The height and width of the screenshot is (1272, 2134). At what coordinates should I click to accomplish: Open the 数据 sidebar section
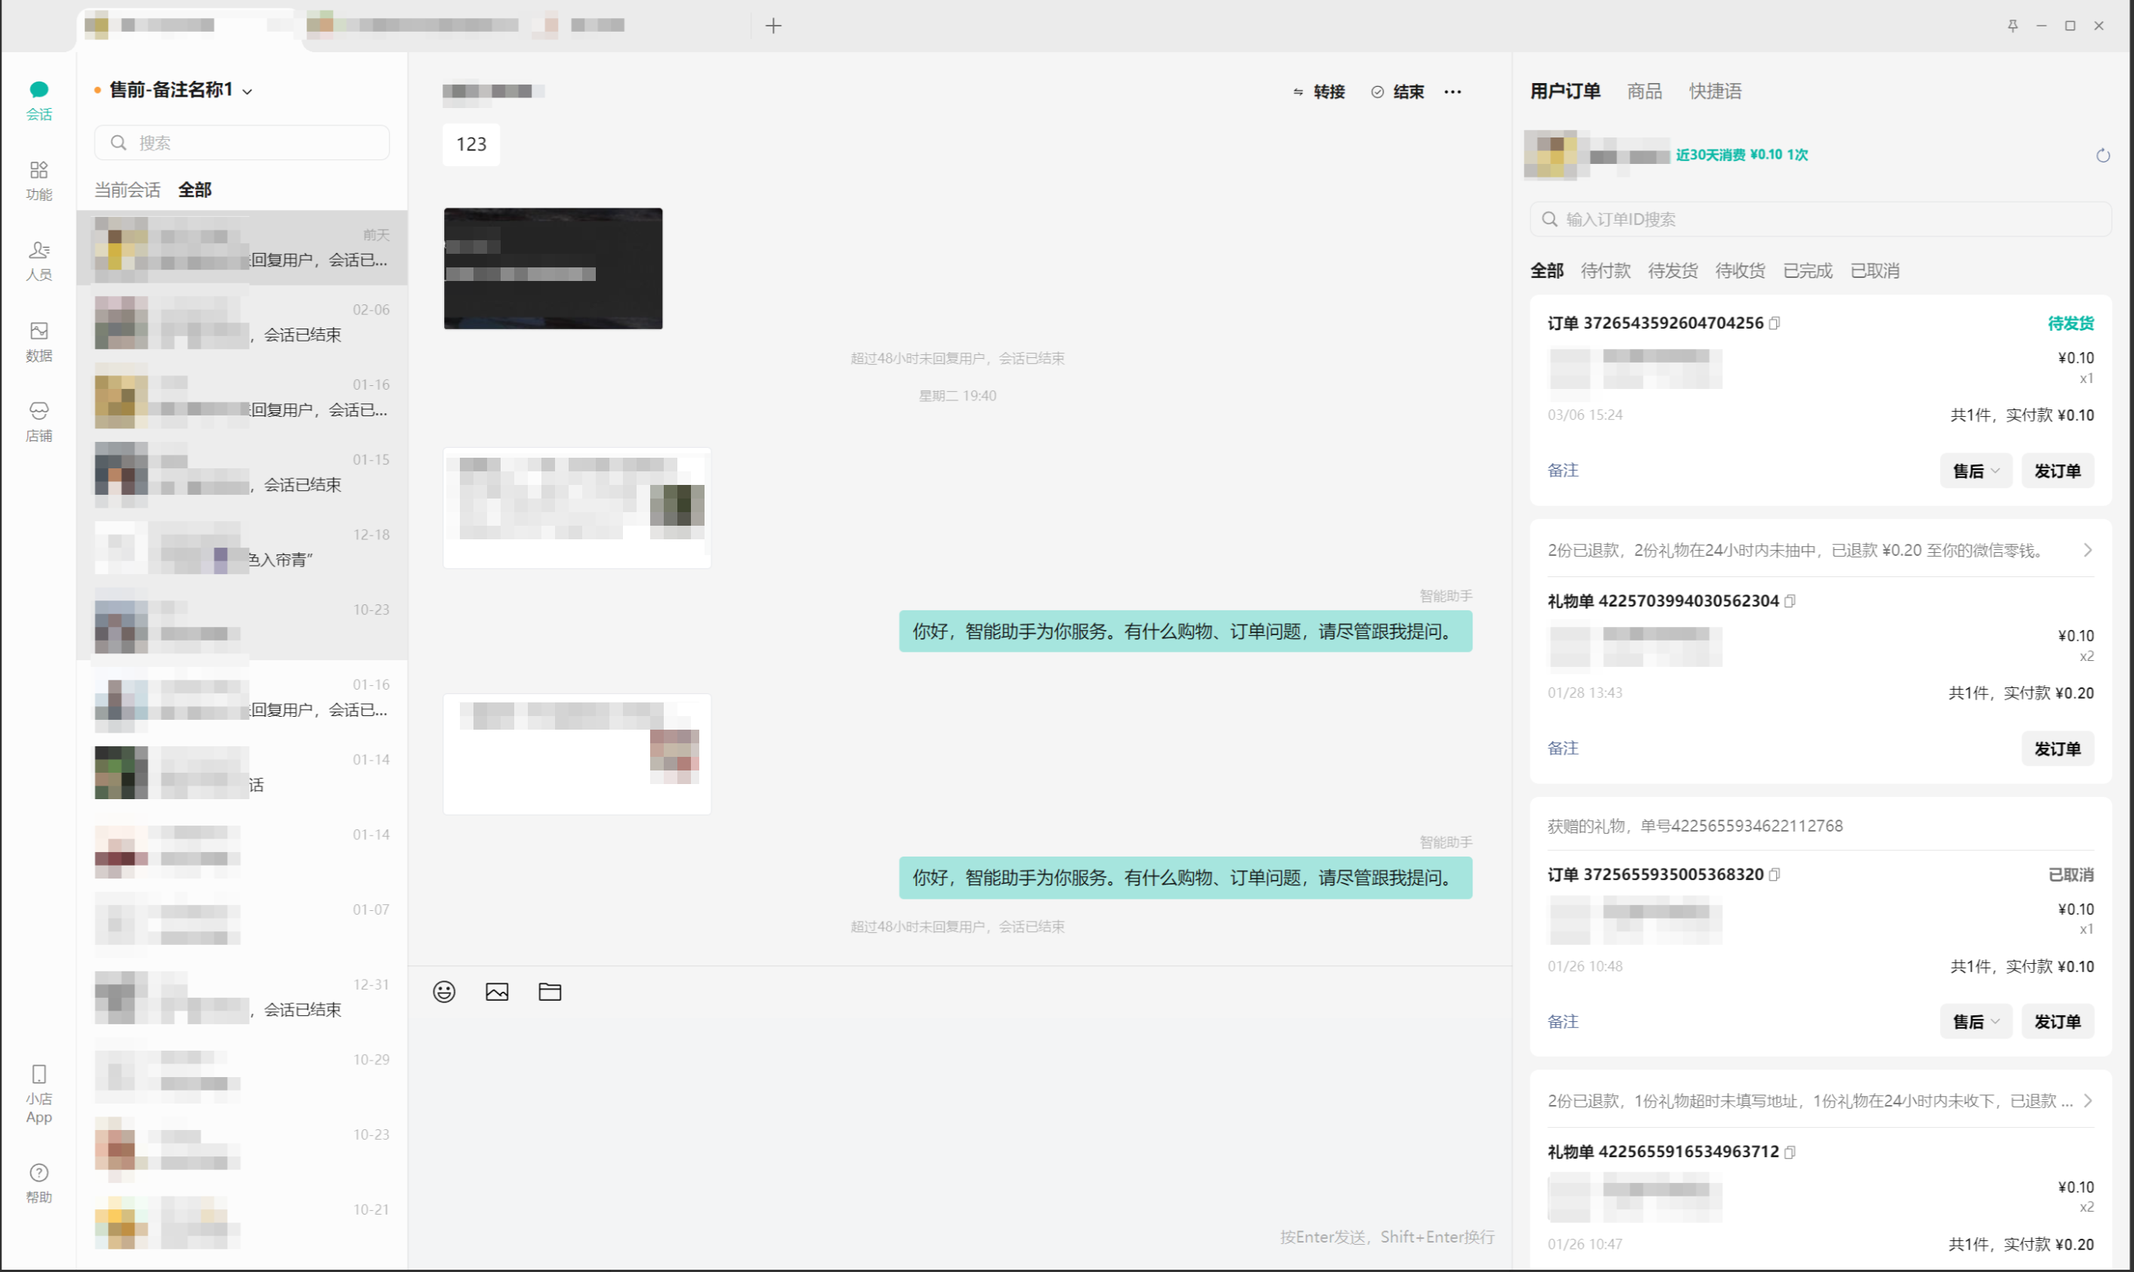tap(39, 341)
